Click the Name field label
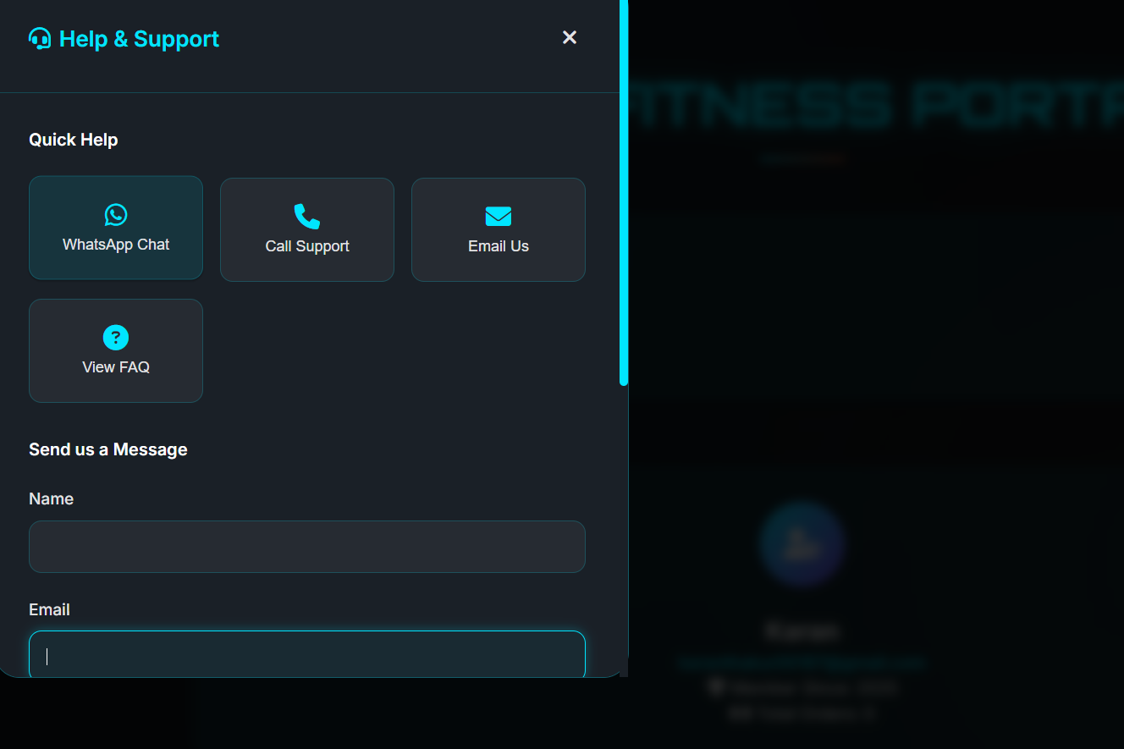This screenshot has height=749, width=1124. coord(51,498)
